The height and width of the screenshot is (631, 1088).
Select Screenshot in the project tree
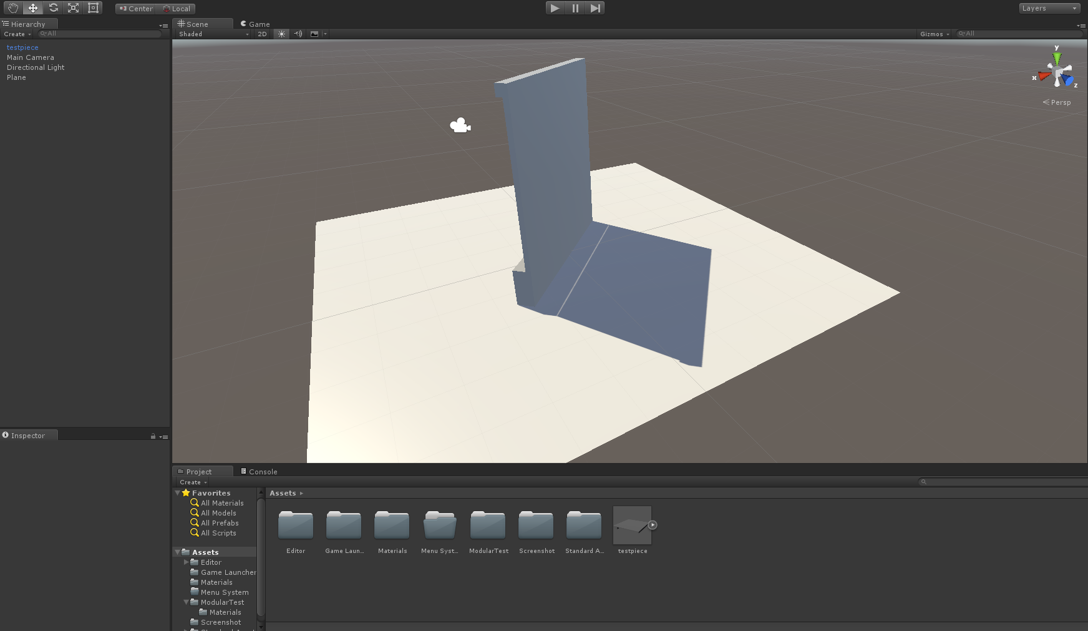216,622
